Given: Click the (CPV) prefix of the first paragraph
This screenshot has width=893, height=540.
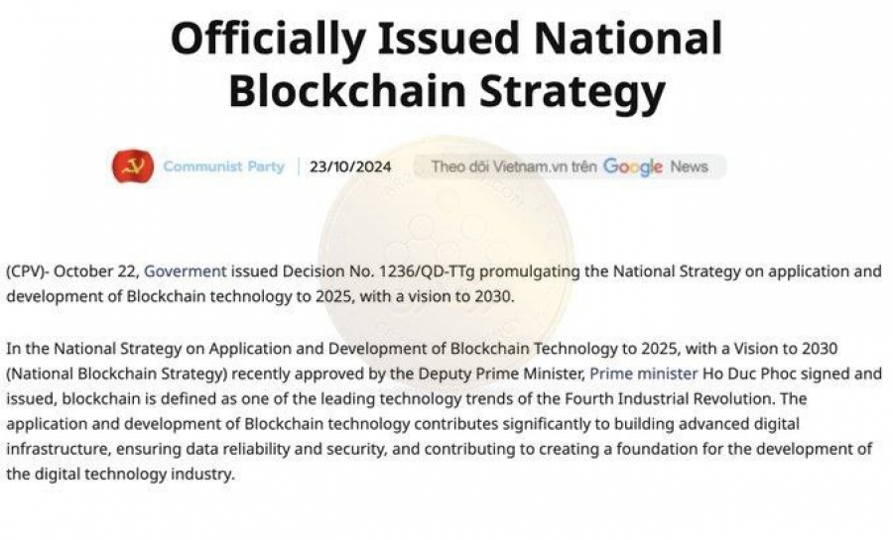Looking at the screenshot, I should pyautogui.click(x=26, y=271).
